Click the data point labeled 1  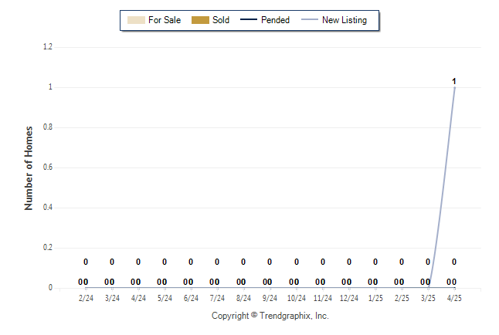tap(454, 81)
